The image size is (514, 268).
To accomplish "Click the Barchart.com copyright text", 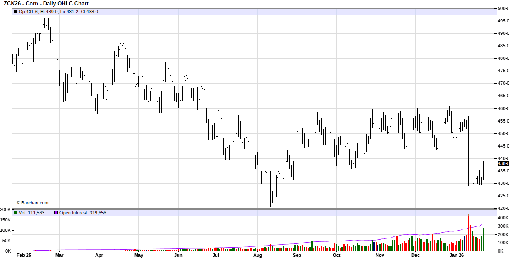I will click(x=32, y=203).
